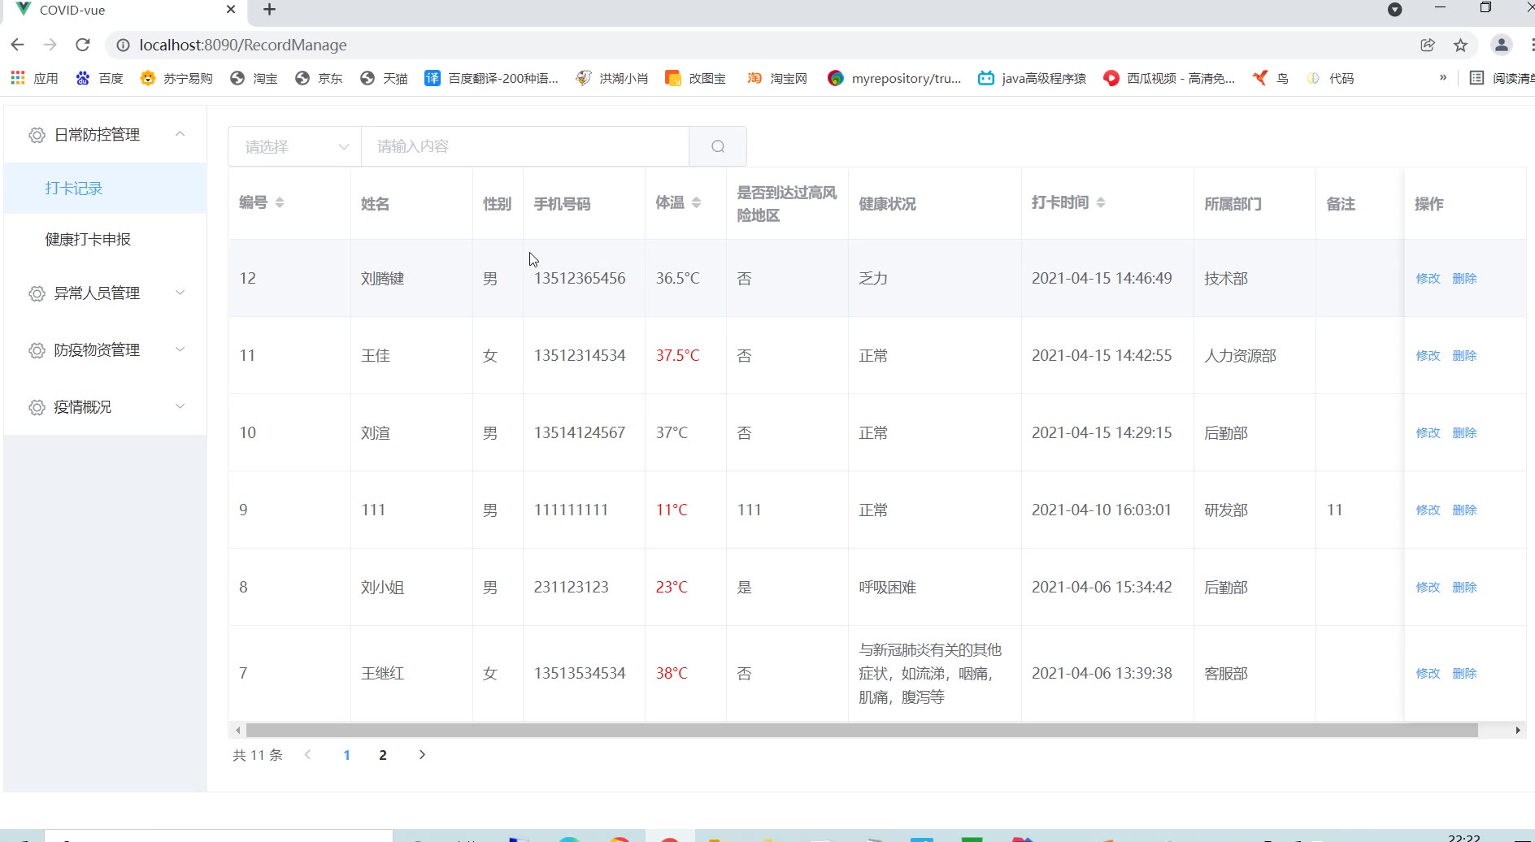Open a new browser tab
The width and height of the screenshot is (1535, 842).
(270, 10)
